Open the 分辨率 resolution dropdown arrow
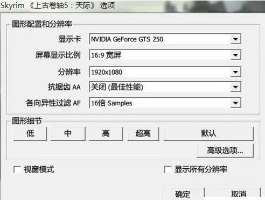 [235, 72]
